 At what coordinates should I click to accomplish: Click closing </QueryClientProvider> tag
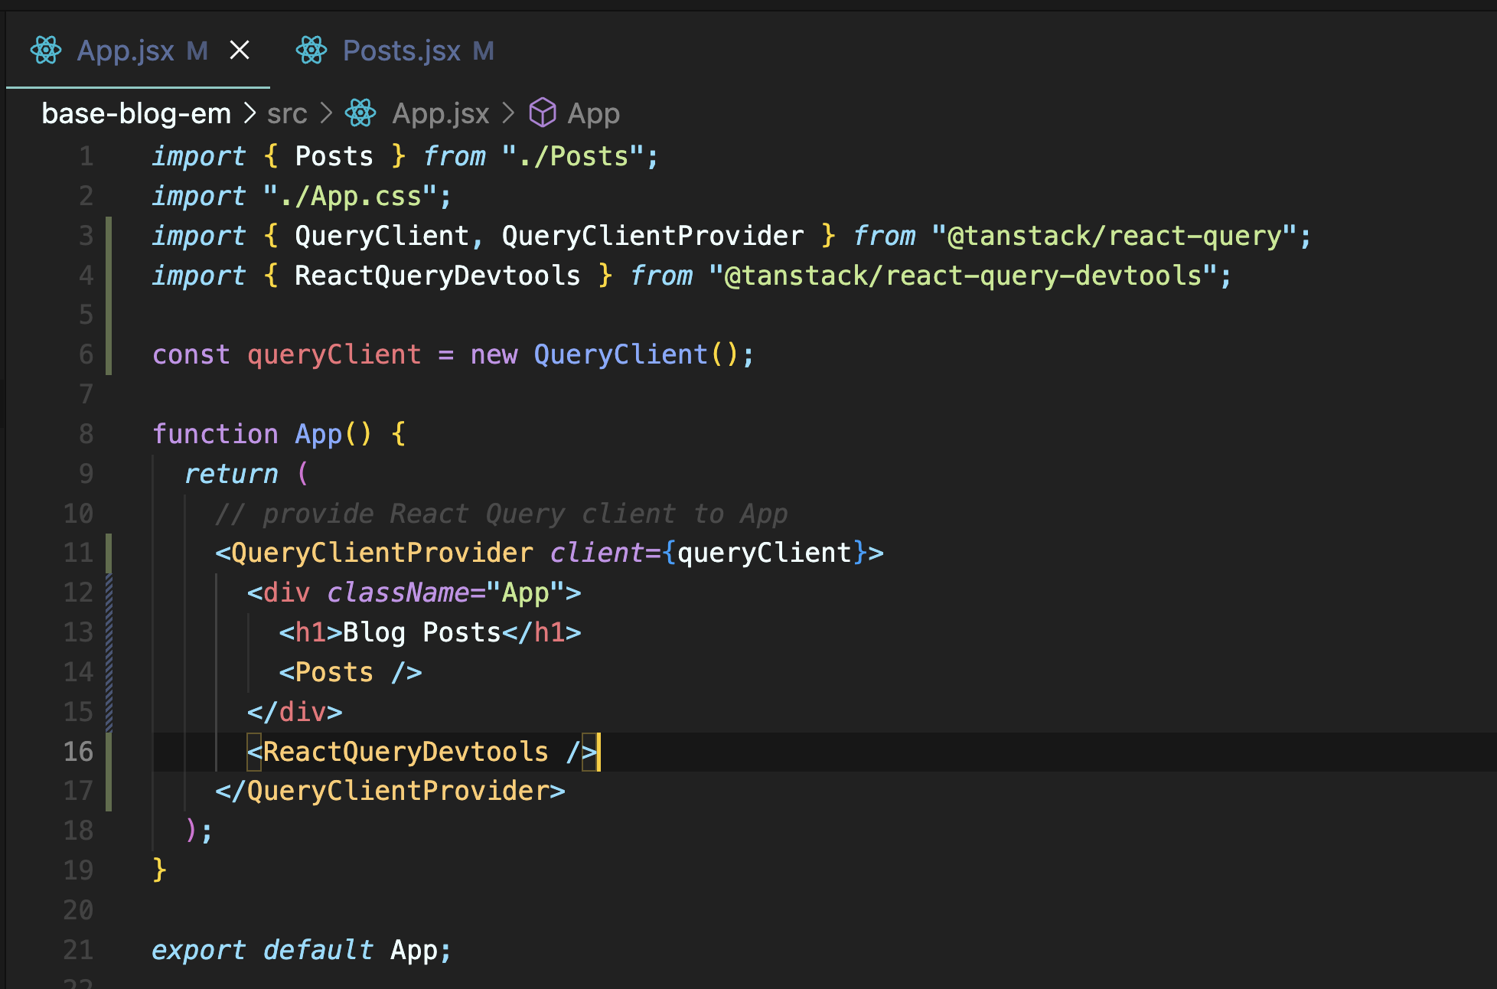coord(390,791)
